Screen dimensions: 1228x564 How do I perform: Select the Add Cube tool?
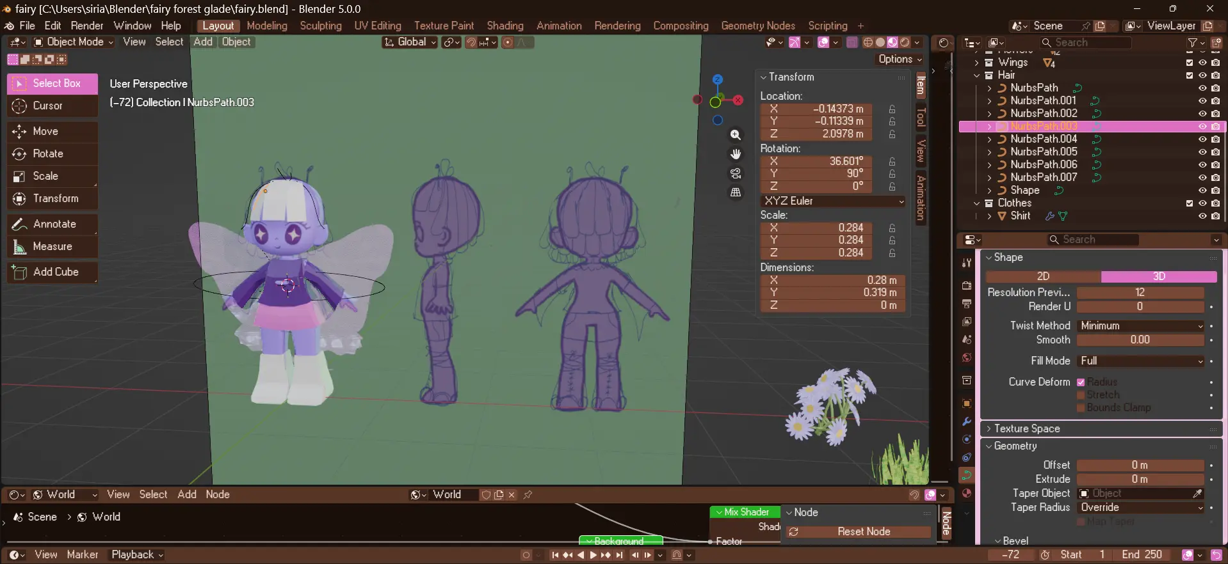coord(53,272)
